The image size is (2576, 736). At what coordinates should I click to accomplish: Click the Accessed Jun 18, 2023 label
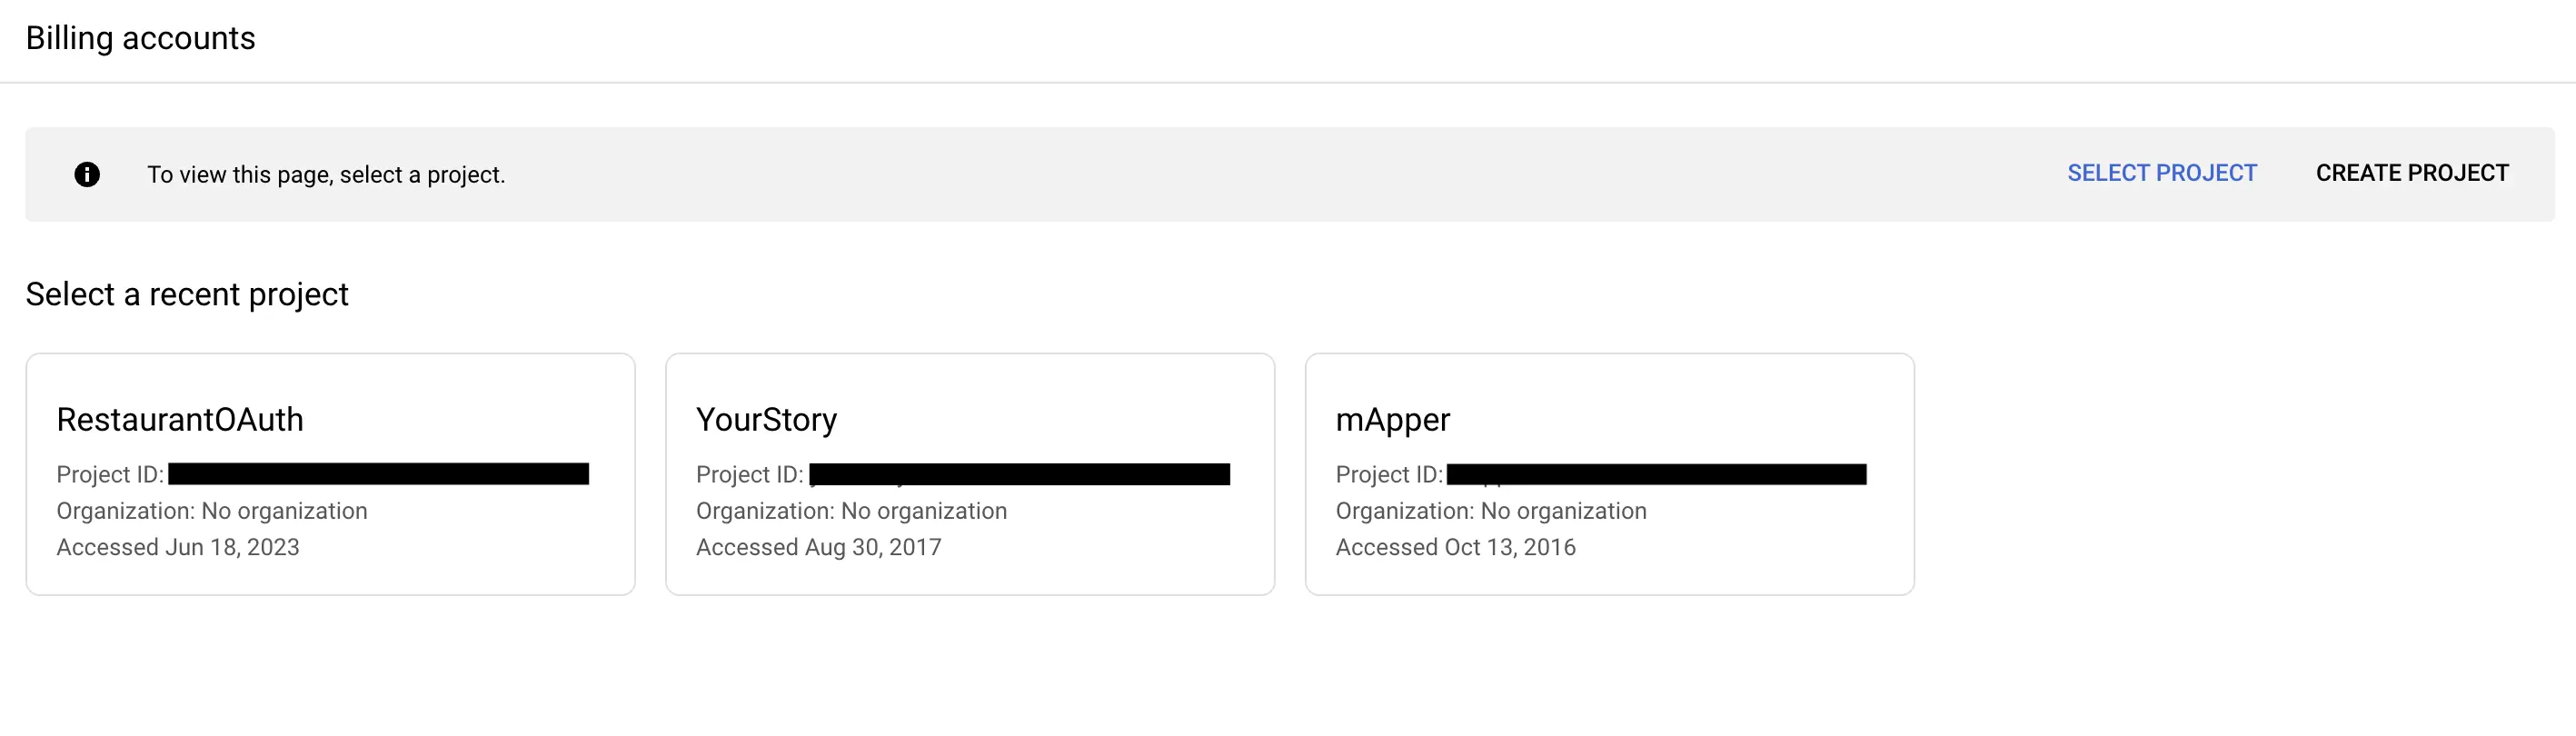[179, 547]
